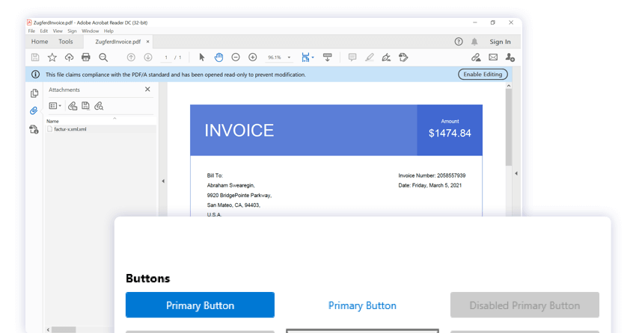The height and width of the screenshot is (333, 636).
Task: Star this file with bookmark icon
Action: point(52,57)
